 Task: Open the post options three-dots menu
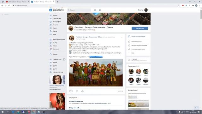point(122,37)
